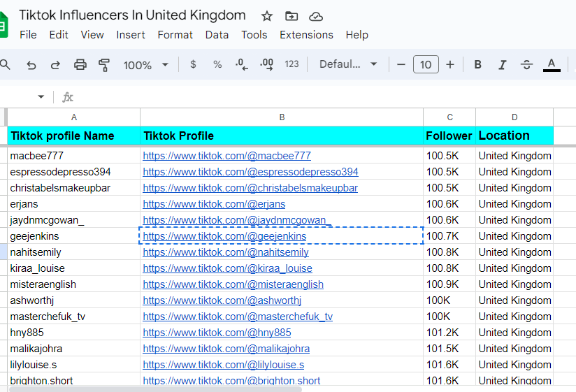Image resolution: width=576 pixels, height=392 pixels.
Task: Open the search menus magnifier icon
Action: click(x=5, y=65)
